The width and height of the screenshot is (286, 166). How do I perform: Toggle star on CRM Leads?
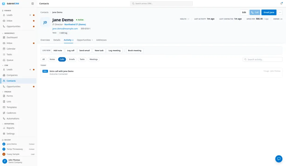(x=34, y=70)
